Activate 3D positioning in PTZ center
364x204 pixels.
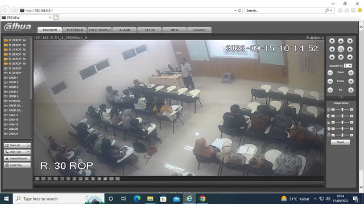341,49
